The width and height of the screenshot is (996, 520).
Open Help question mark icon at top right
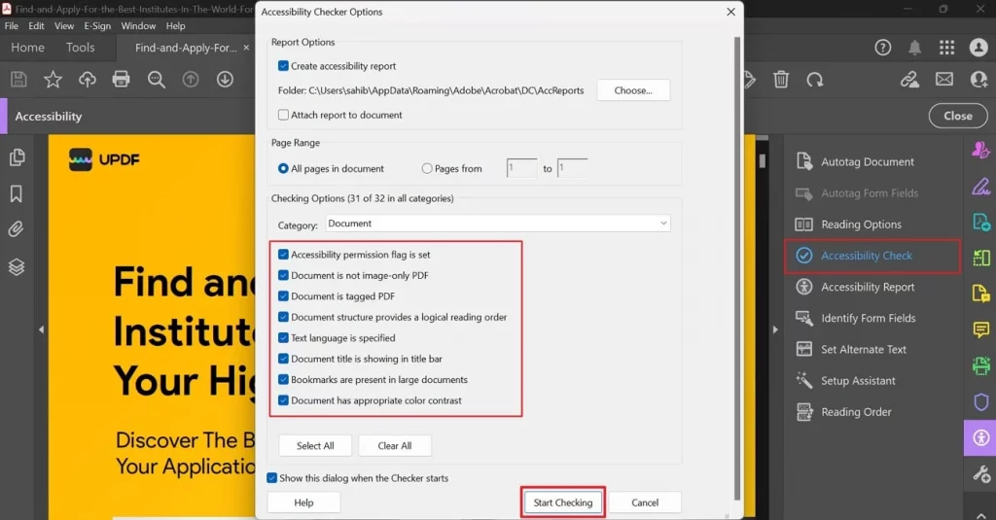coord(883,48)
